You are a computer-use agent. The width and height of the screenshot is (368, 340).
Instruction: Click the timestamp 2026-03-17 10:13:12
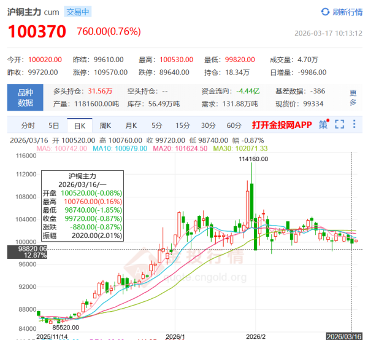click(x=328, y=33)
